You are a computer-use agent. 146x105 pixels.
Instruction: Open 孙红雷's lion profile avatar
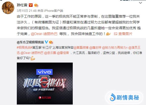(8, 8)
